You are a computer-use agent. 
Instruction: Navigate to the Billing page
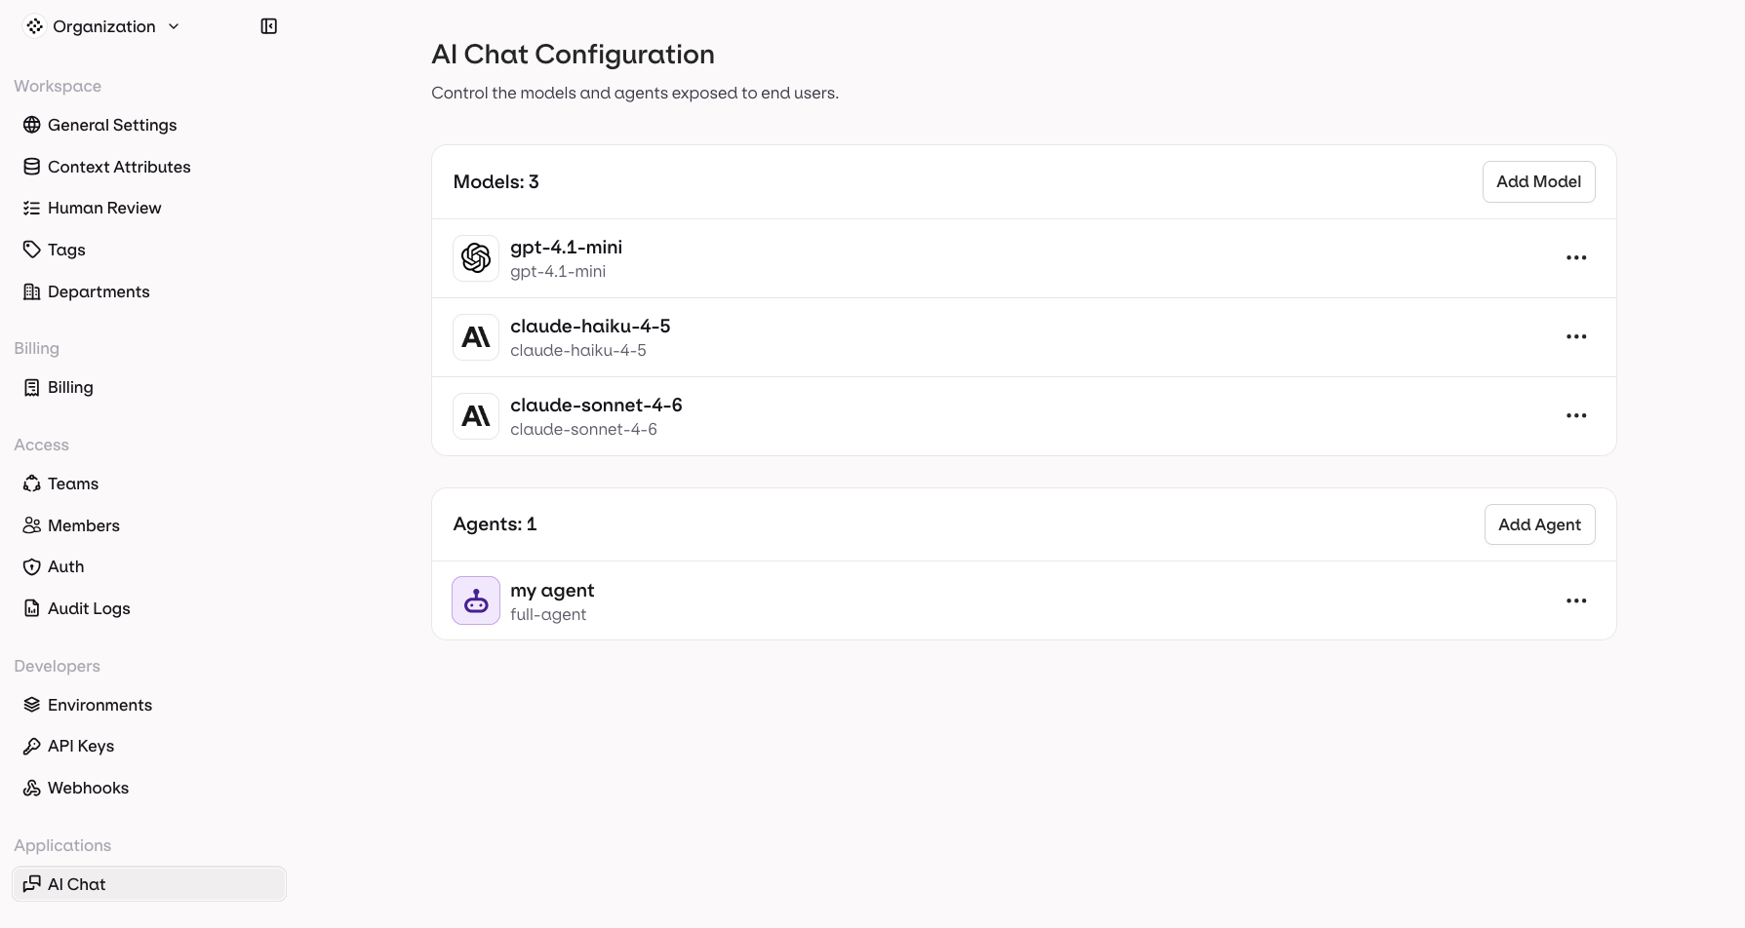click(x=68, y=387)
